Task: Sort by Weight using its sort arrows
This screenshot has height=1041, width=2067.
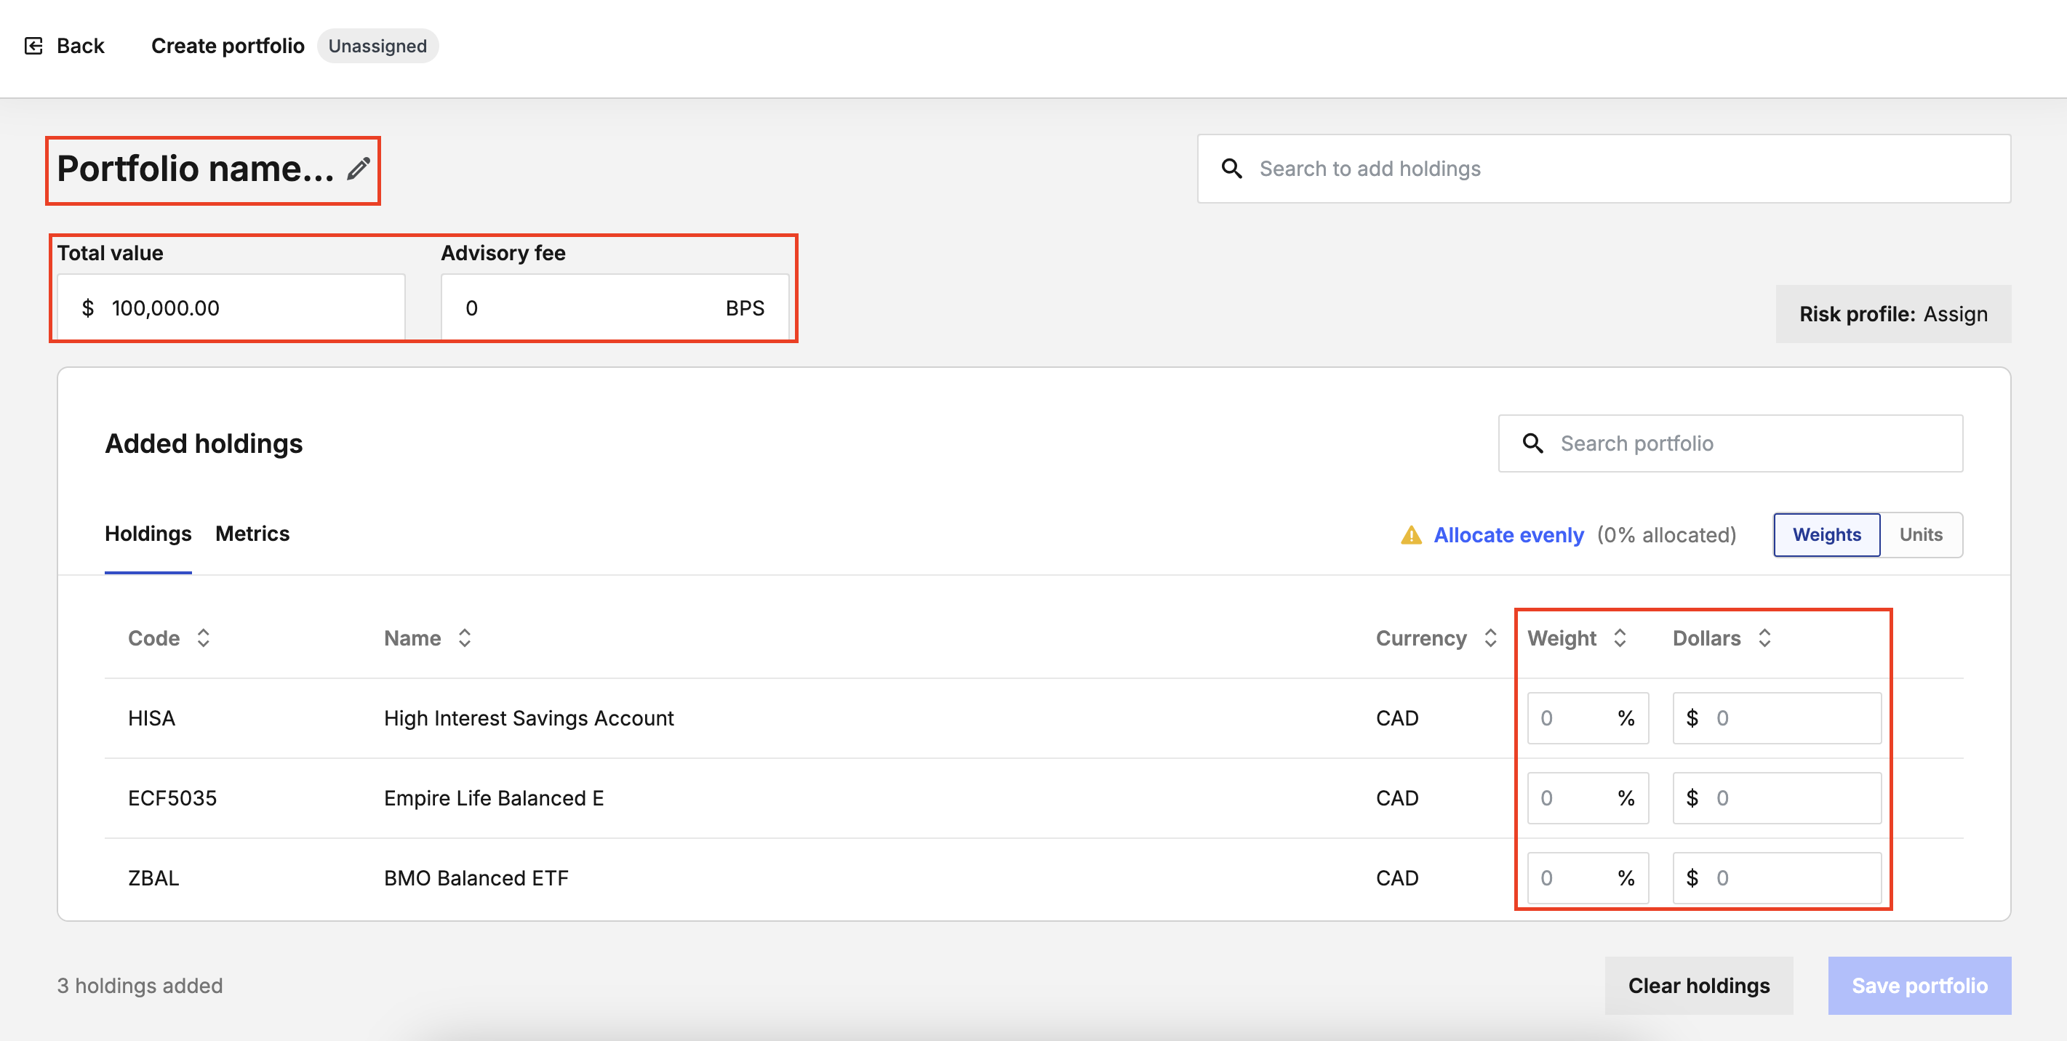Action: [1619, 638]
